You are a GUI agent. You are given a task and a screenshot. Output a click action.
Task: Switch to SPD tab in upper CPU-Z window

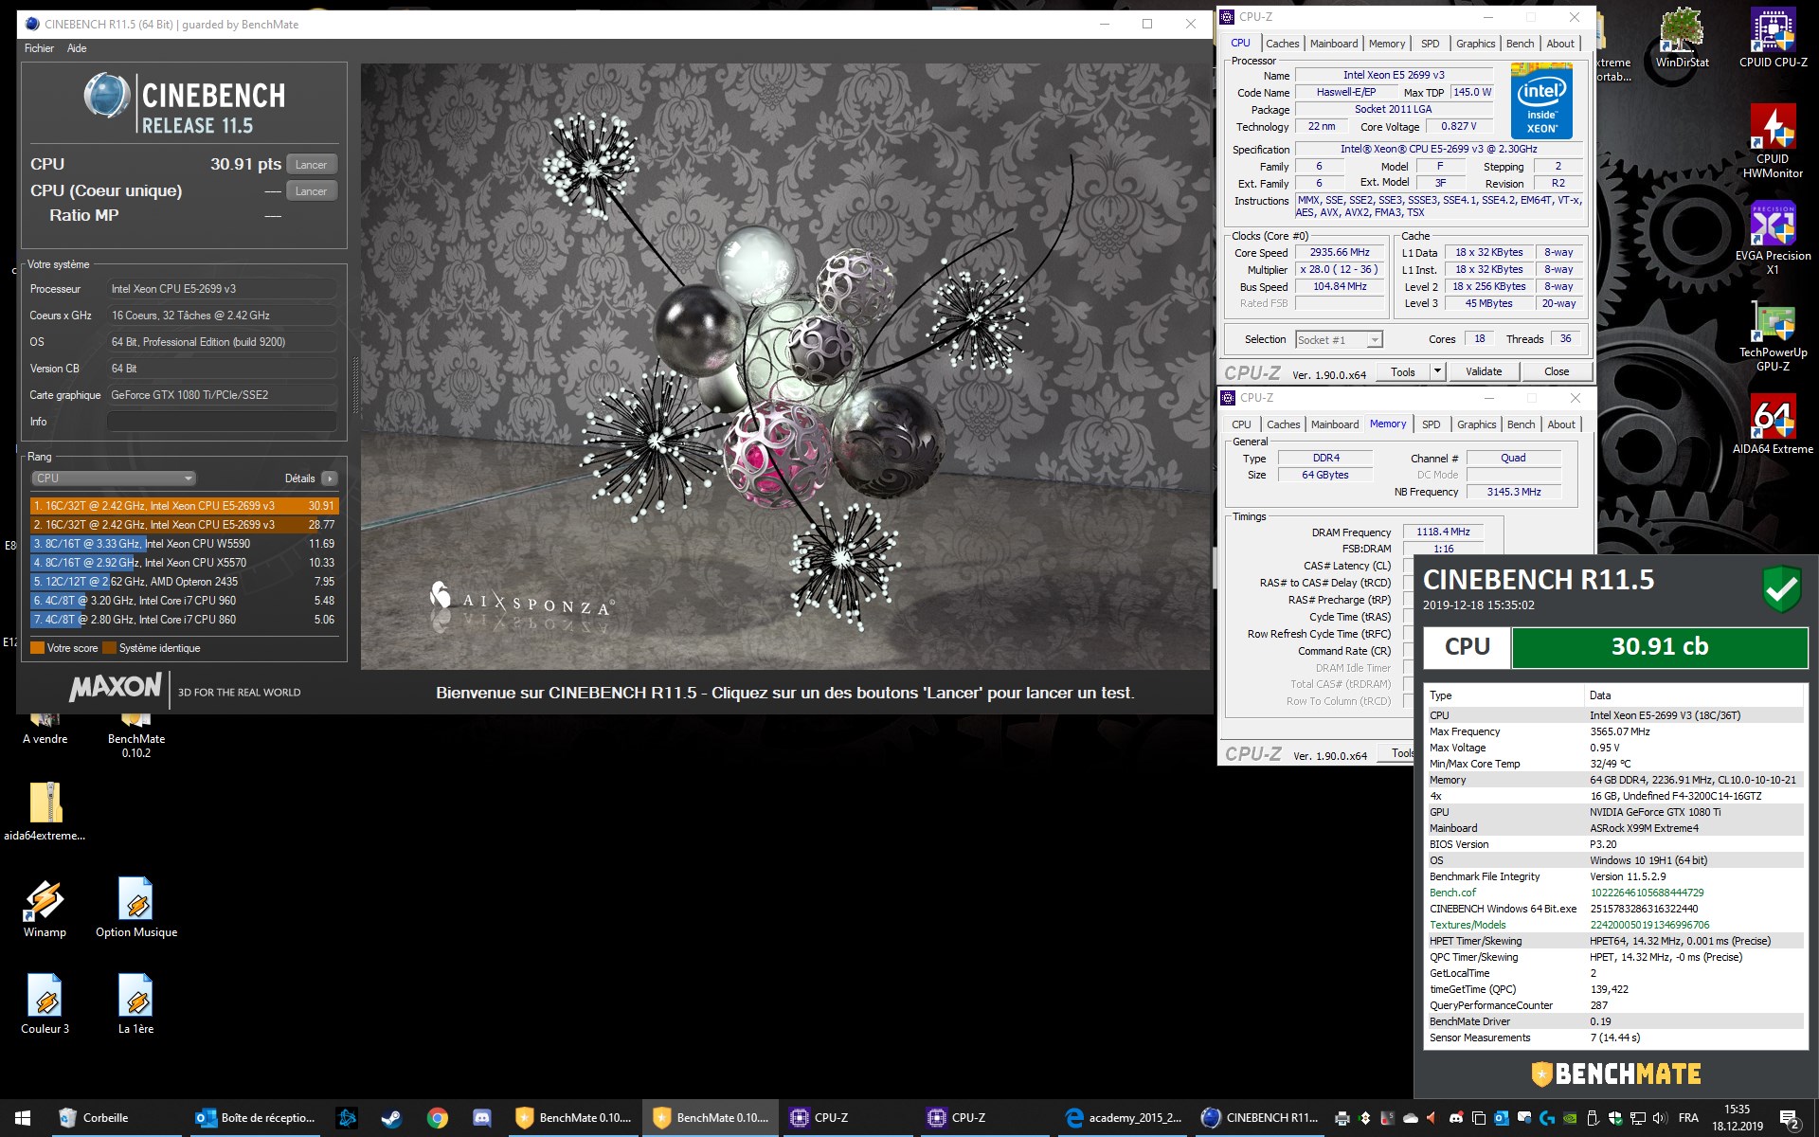[1430, 44]
